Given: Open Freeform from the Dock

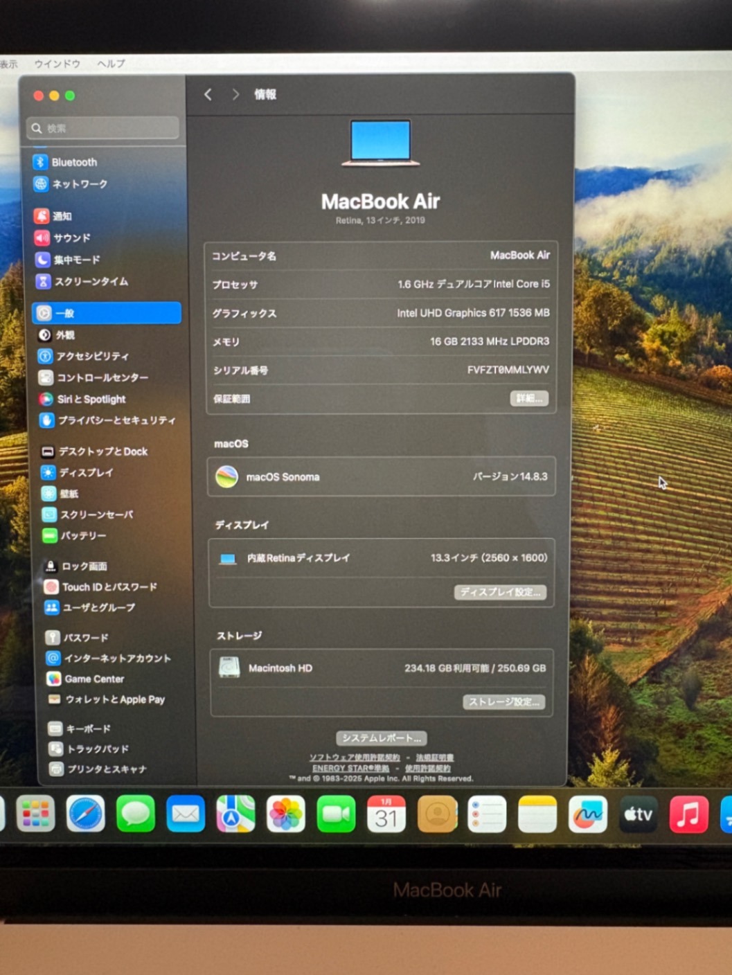Looking at the screenshot, I should (x=588, y=814).
